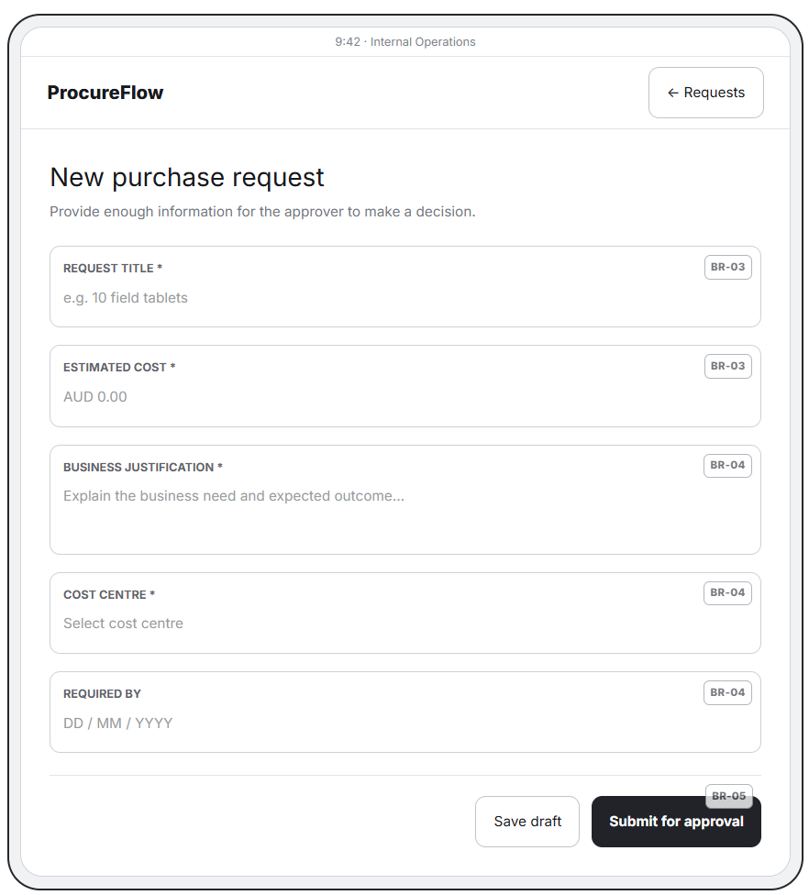809x895 pixels.
Task: Click the BR-04 badge on Business Justification
Action: pos(727,465)
